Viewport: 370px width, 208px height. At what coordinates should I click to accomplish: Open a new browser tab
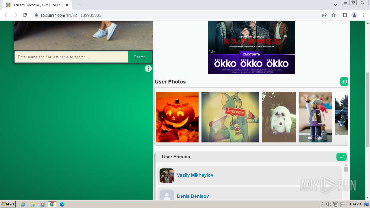pos(78,5)
